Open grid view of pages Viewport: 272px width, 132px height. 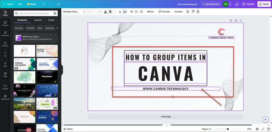257,129
